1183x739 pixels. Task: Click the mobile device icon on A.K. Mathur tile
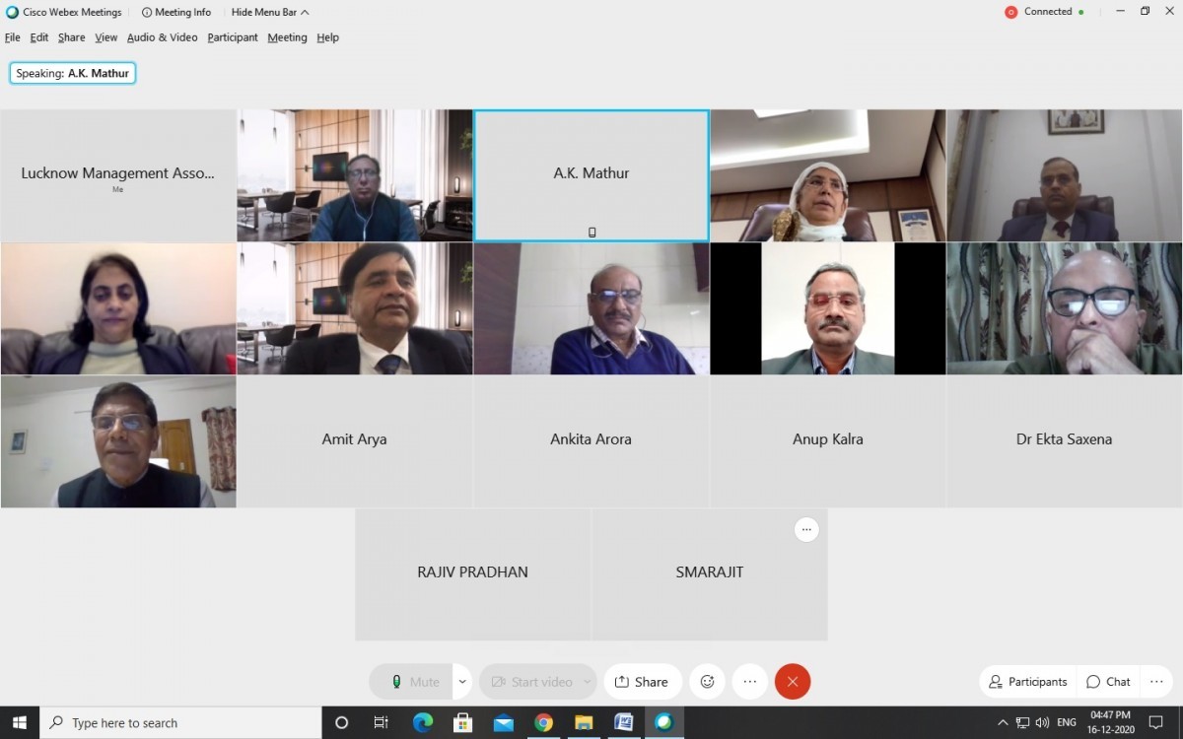[591, 233]
